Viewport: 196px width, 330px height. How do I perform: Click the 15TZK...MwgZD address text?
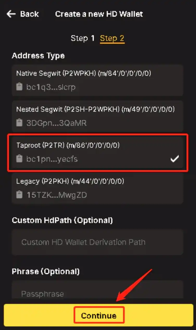click(x=57, y=195)
